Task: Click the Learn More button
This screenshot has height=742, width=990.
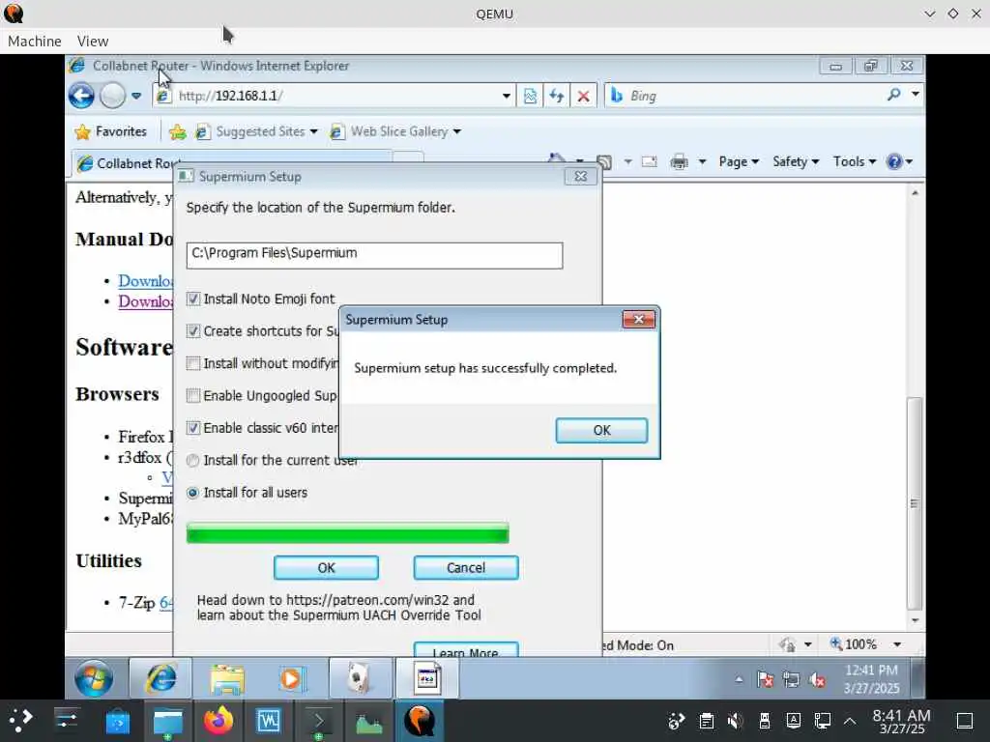Action: pyautogui.click(x=466, y=650)
